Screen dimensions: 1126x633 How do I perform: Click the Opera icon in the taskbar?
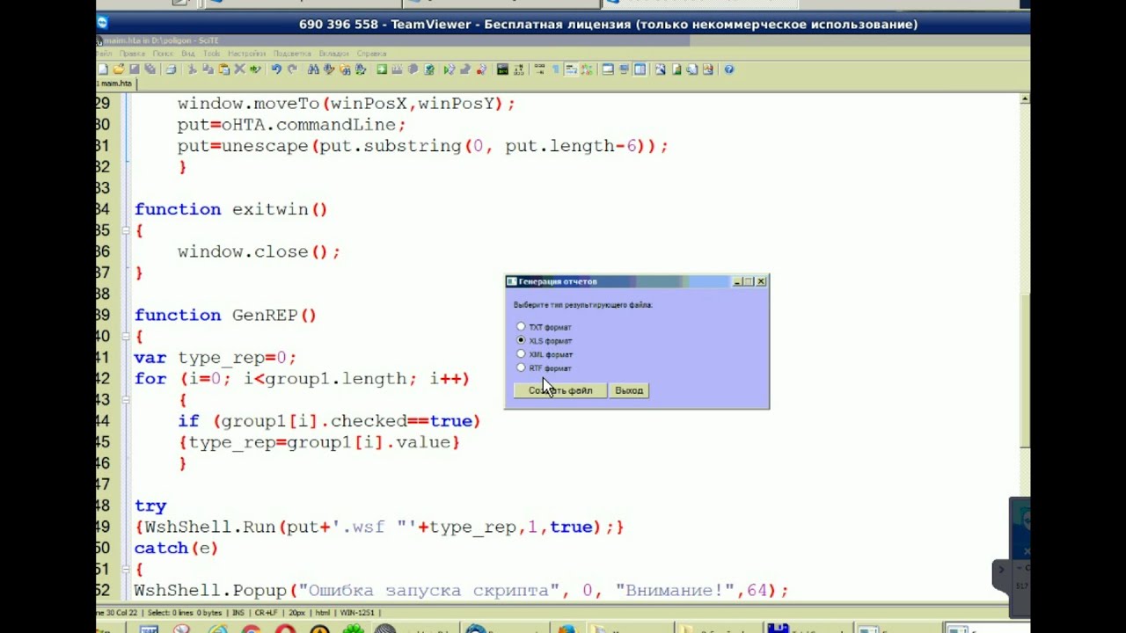pos(284,629)
